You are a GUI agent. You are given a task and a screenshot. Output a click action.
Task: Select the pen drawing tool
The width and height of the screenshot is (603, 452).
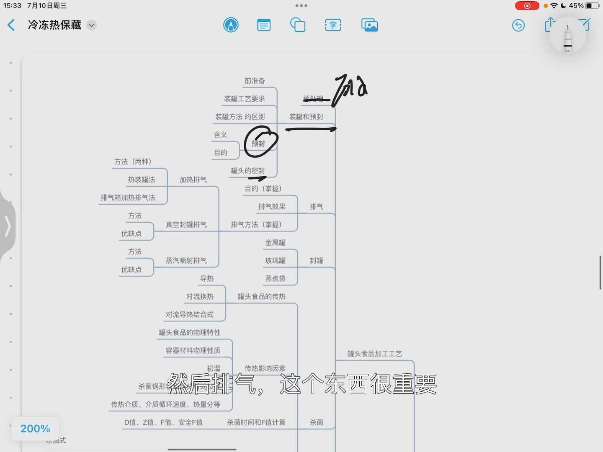click(231, 25)
